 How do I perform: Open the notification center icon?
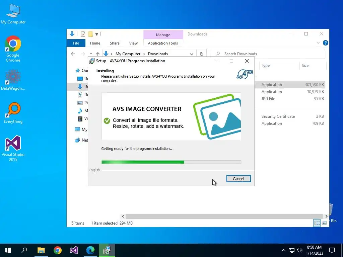point(332,250)
